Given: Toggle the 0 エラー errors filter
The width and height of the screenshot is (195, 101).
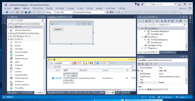Looking at the screenshot, I should click(x=78, y=63).
